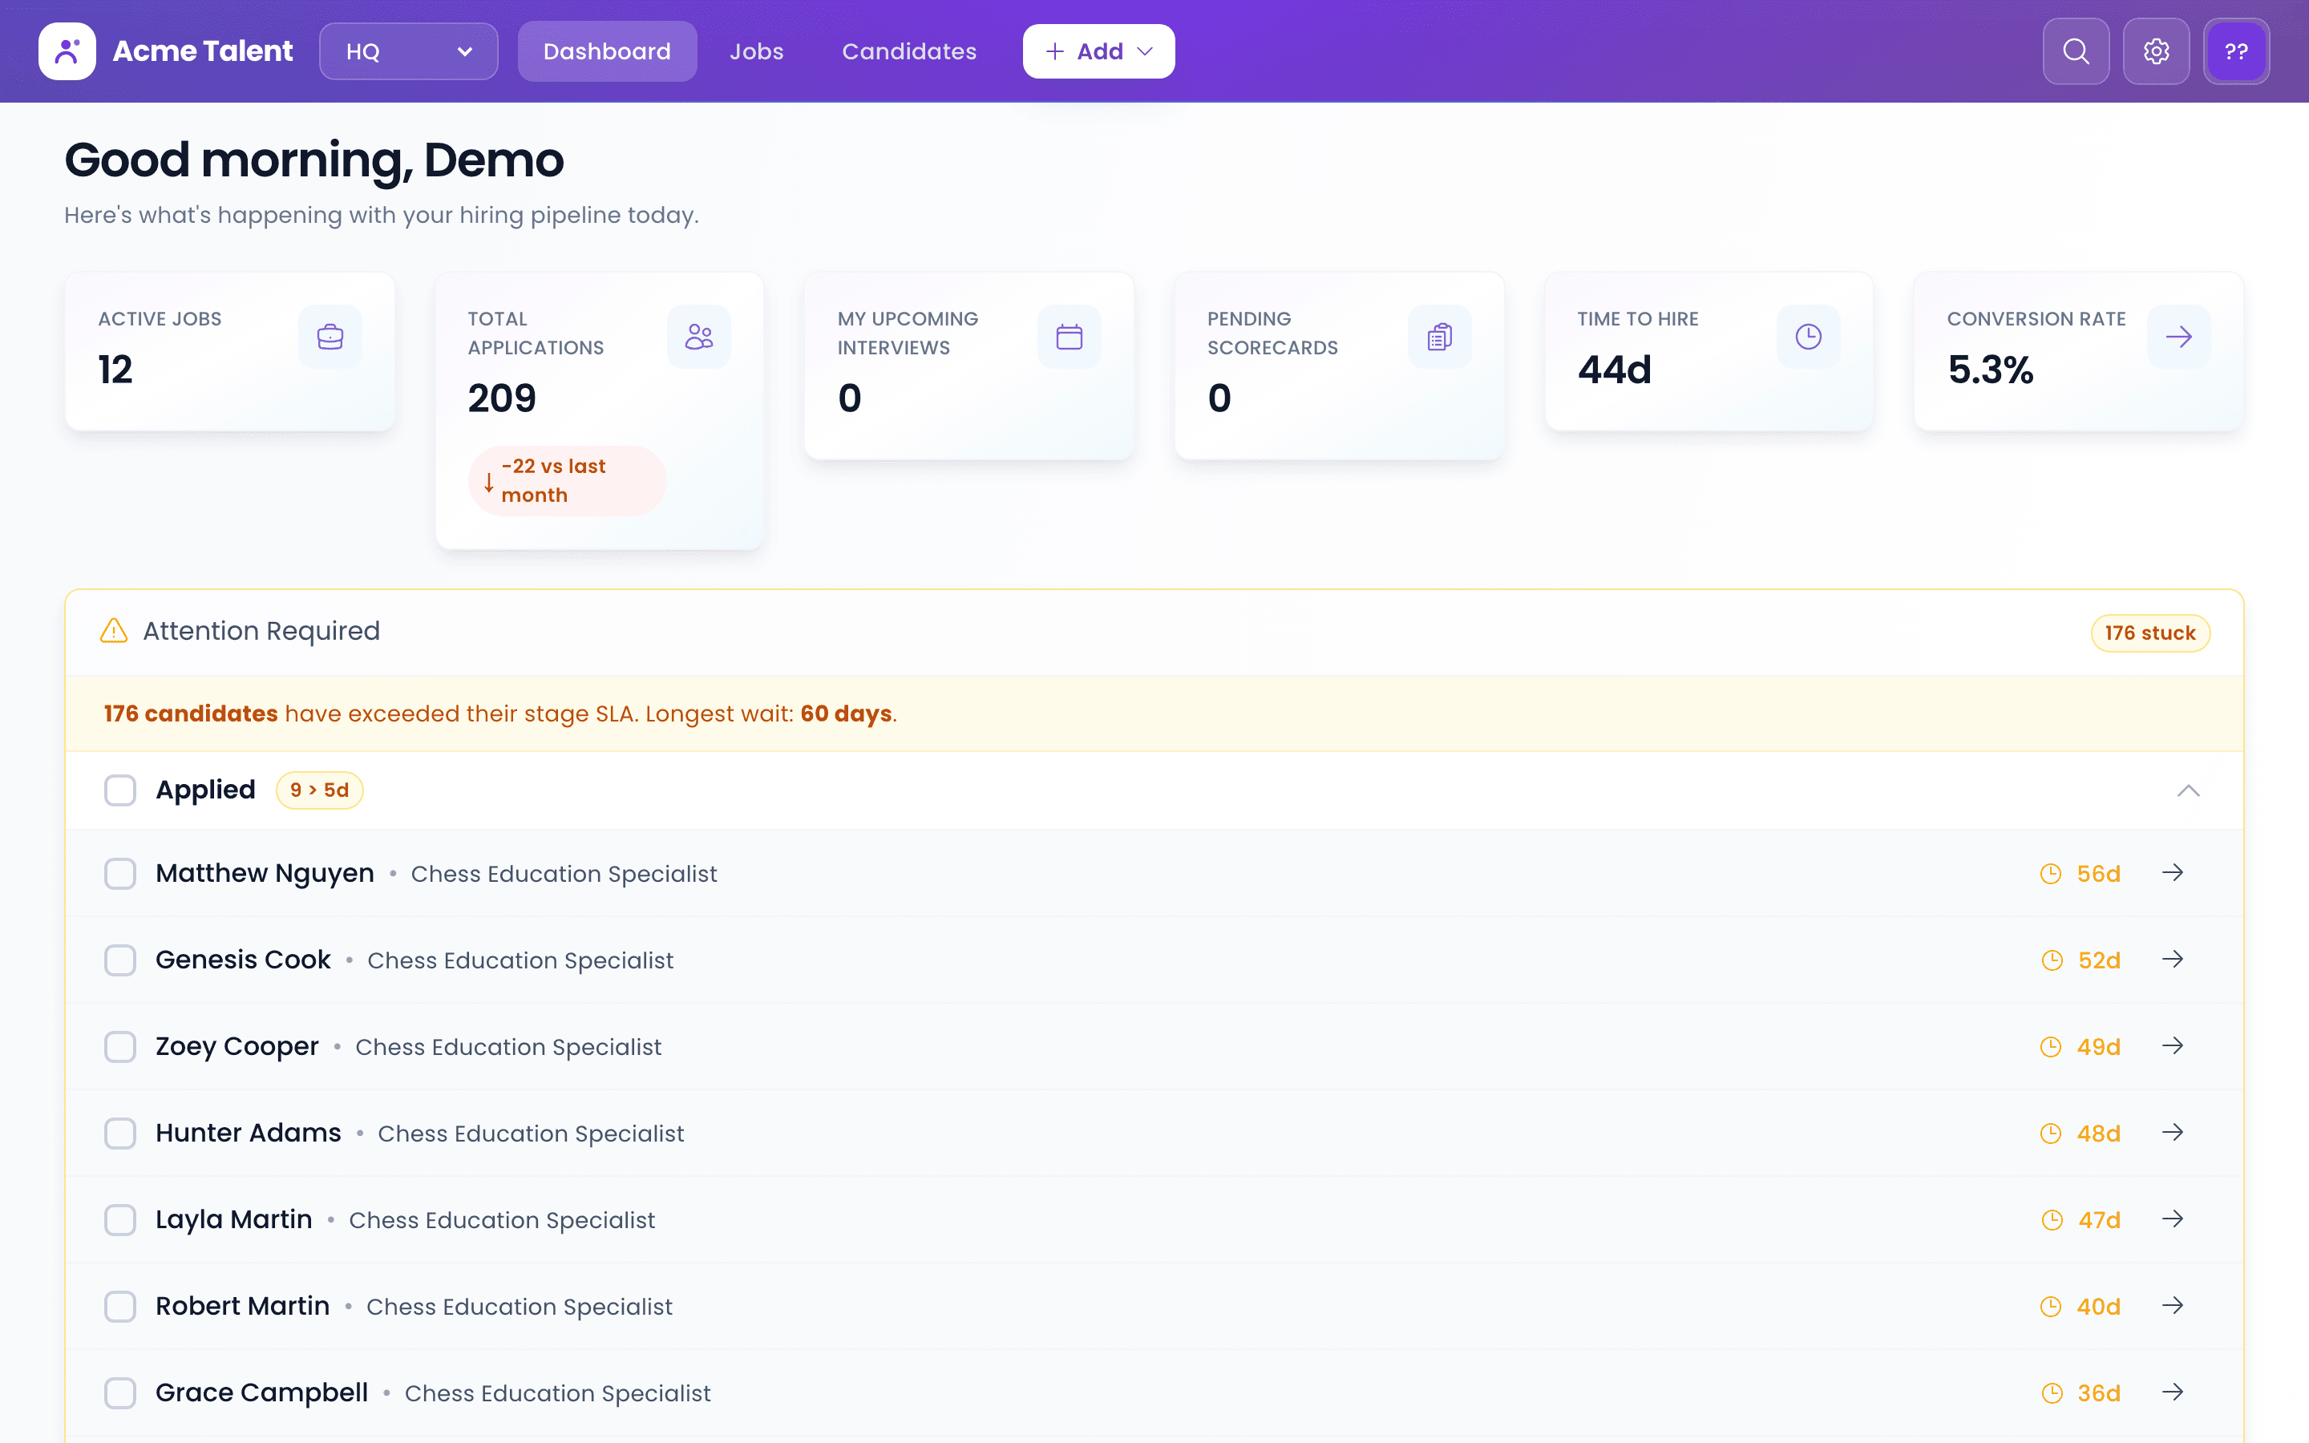Open the Time to Hire card
2309x1443 pixels.
coord(1708,351)
